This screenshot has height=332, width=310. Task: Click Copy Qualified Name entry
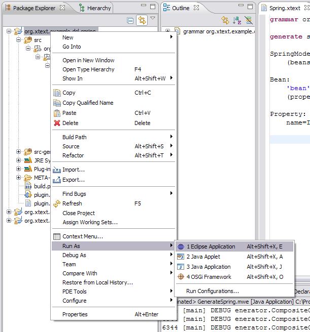click(114, 103)
